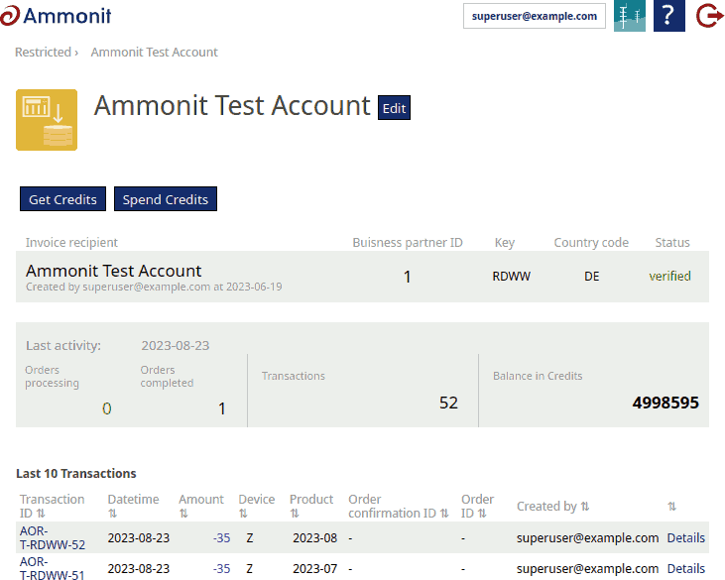The width and height of the screenshot is (725, 580).
Task: Select balance value 4998595
Action: (665, 403)
